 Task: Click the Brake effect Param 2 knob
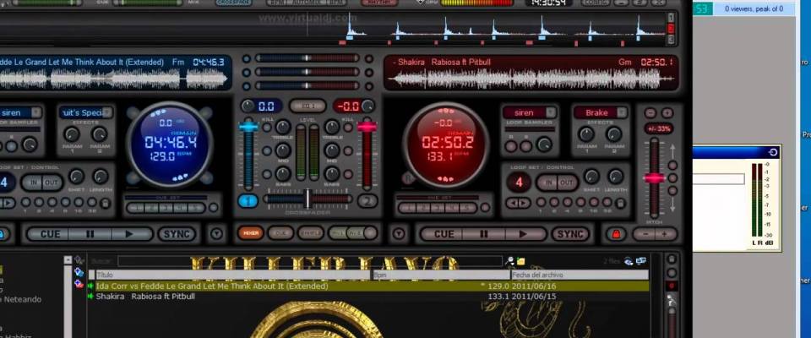[614, 134]
